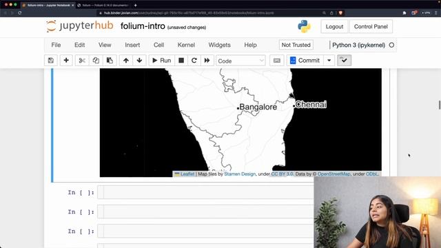Insert a cell below using the plus icon
Screen dimensions: 441x248
click(66, 61)
